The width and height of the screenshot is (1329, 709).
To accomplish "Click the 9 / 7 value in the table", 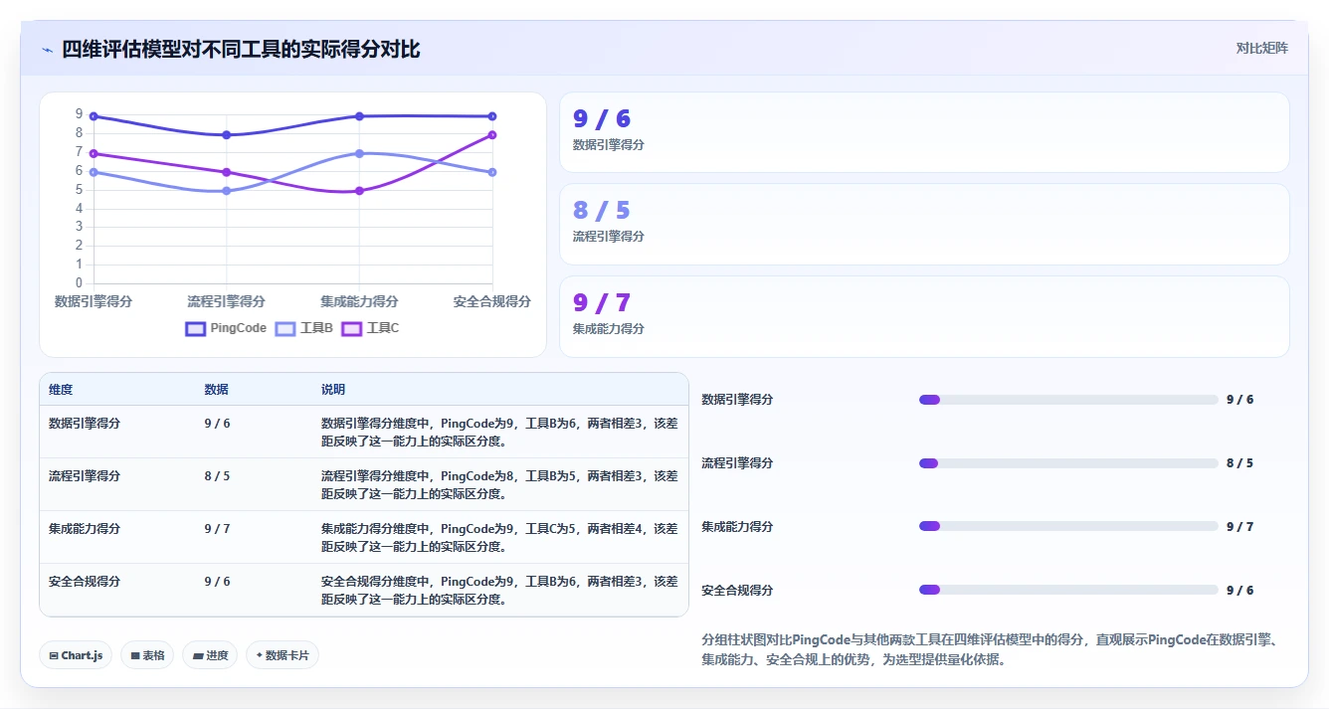I will [x=217, y=529].
